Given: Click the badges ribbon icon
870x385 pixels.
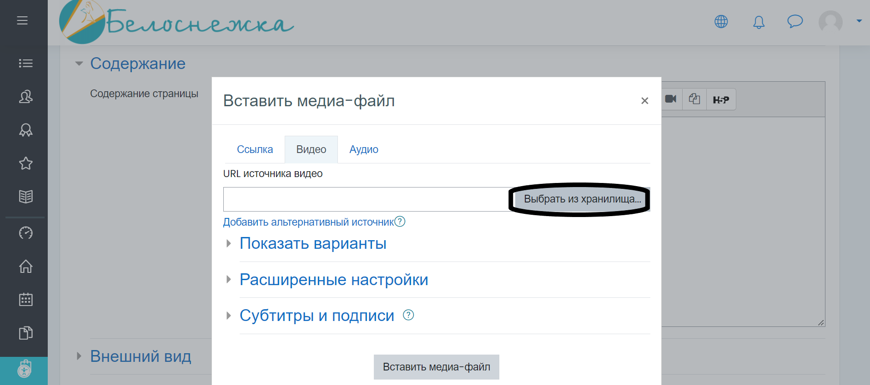Looking at the screenshot, I should (x=25, y=130).
